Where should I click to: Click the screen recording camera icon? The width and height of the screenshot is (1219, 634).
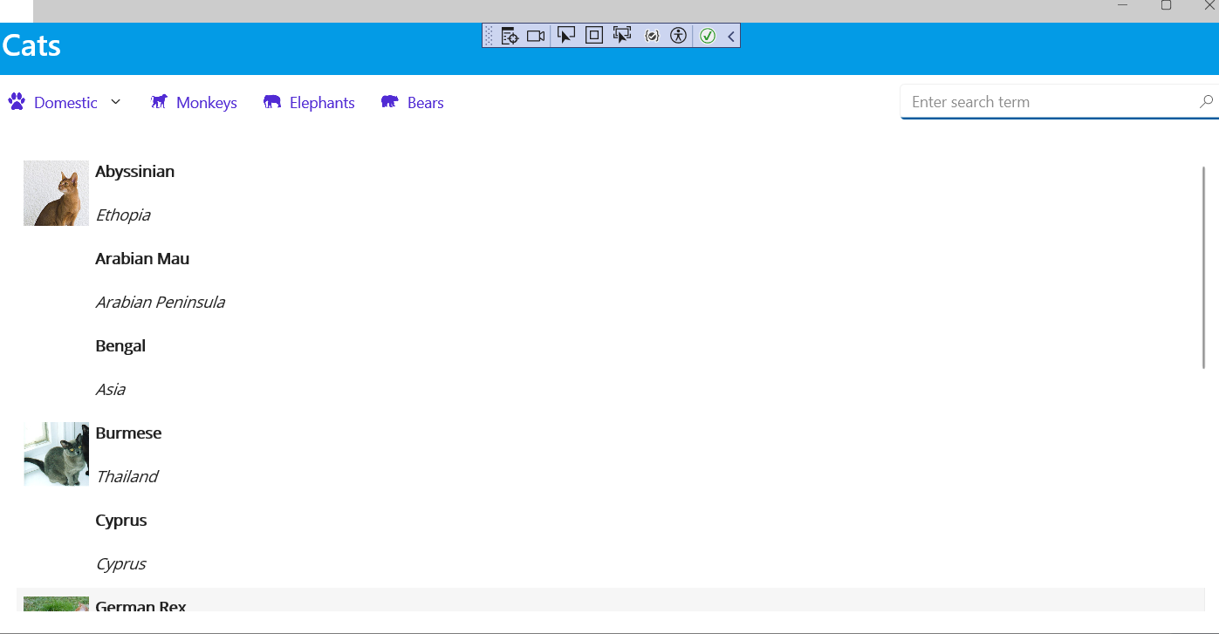click(535, 35)
